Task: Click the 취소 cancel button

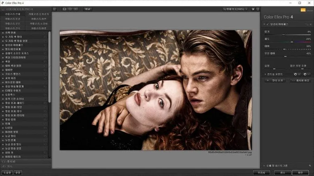Action: (283, 173)
